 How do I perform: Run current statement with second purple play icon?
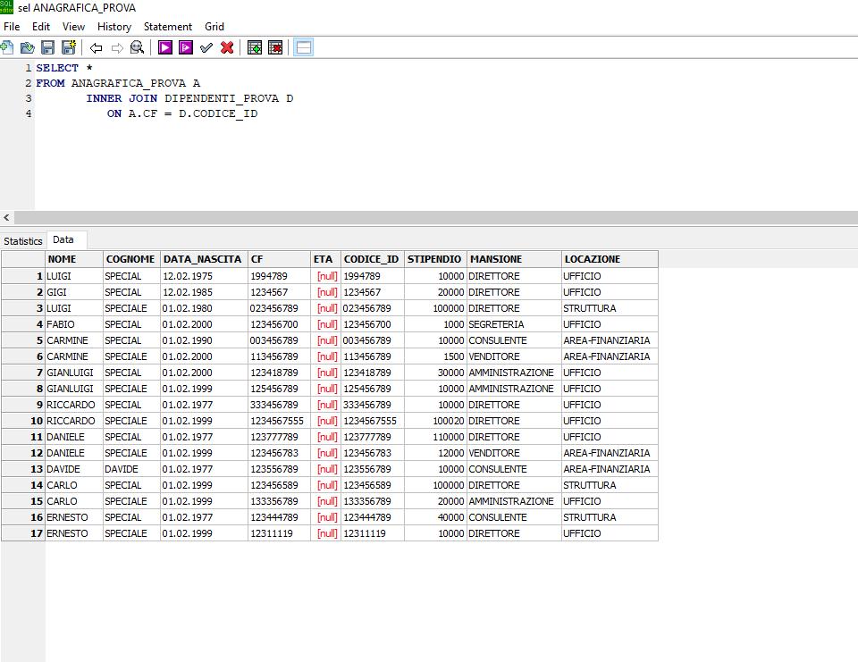(186, 47)
